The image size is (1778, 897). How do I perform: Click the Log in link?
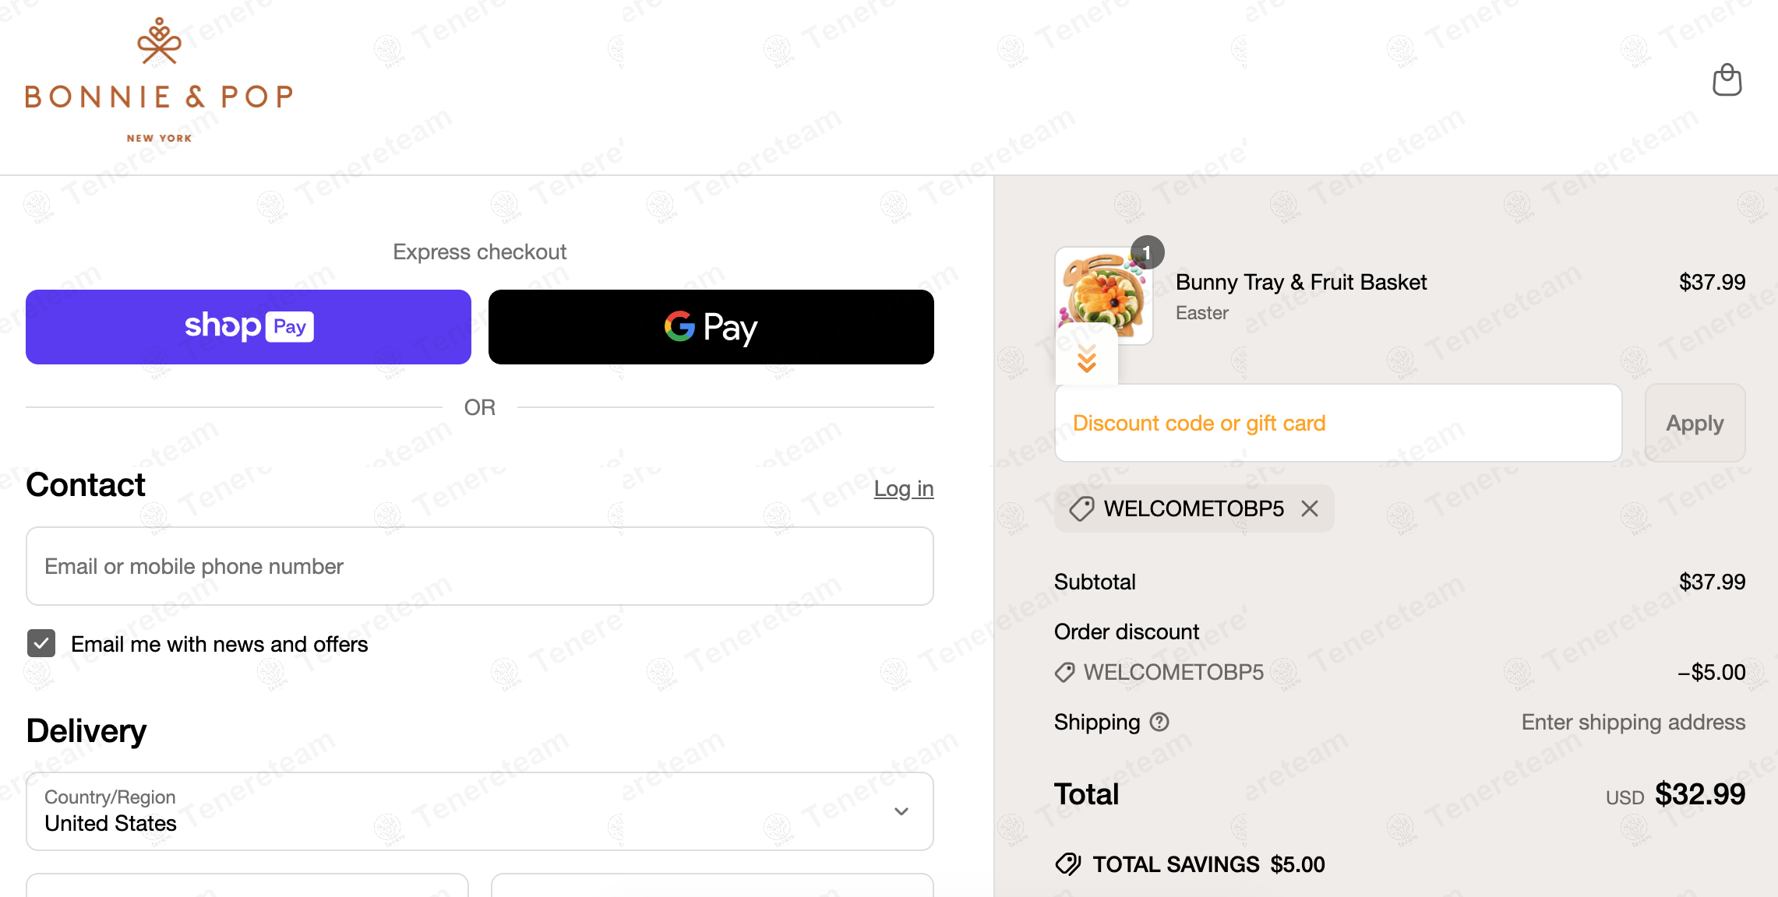(x=903, y=488)
